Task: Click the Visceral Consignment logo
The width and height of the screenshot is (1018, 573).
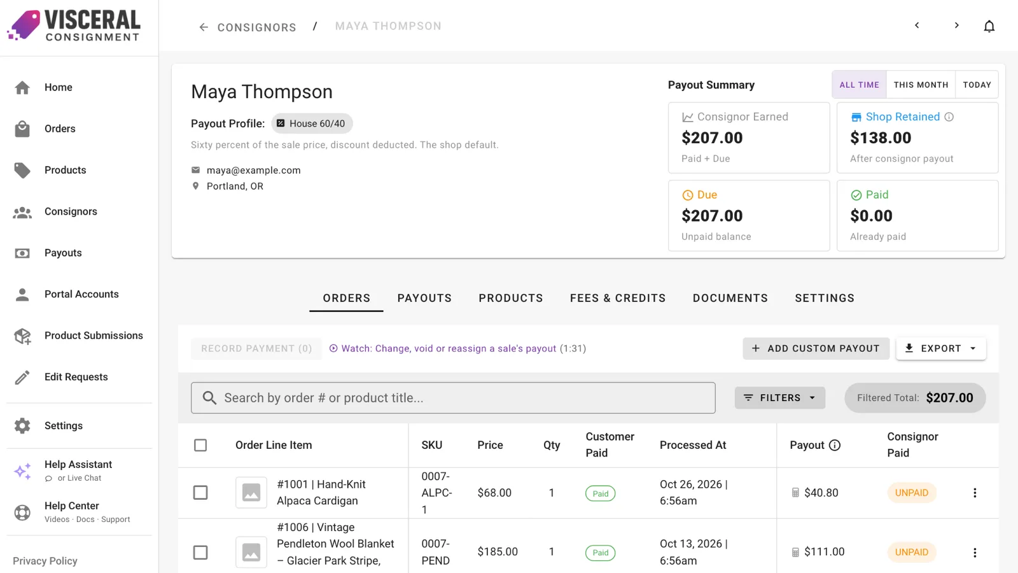Action: (74, 25)
